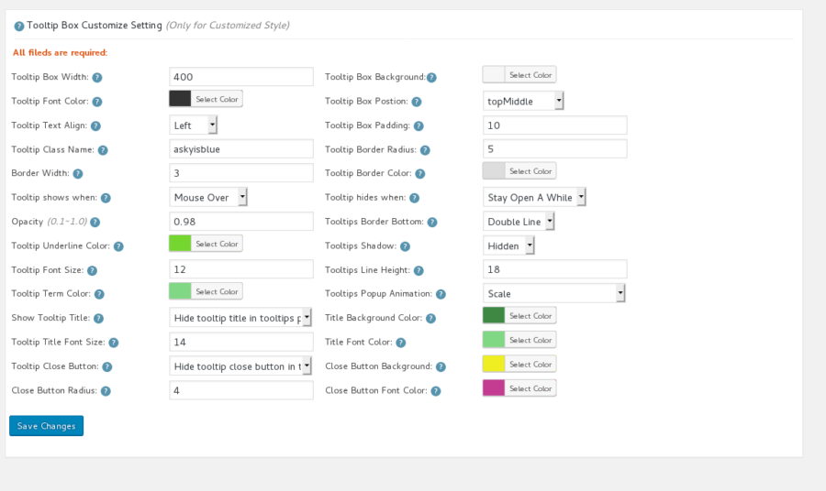Open the Tooltip Text Align dropdown

194,125
